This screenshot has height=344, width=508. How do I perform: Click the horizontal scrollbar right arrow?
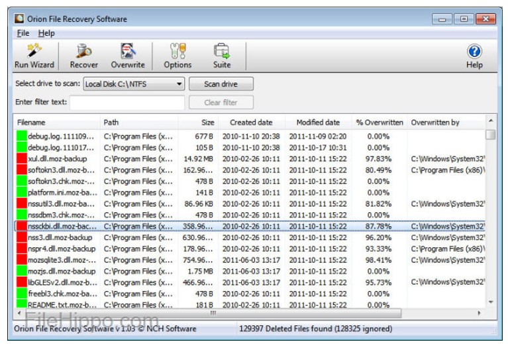(x=479, y=313)
